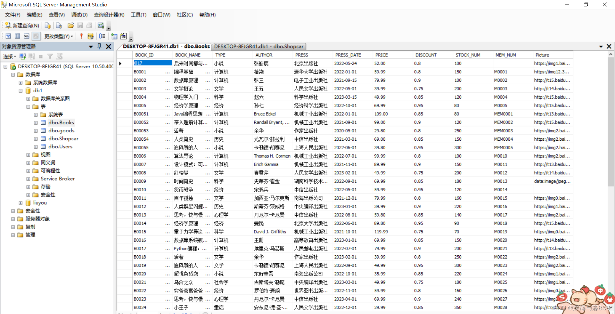The image size is (615, 314).
Task: Click the 新建查询(N) button
Action: pos(22,25)
